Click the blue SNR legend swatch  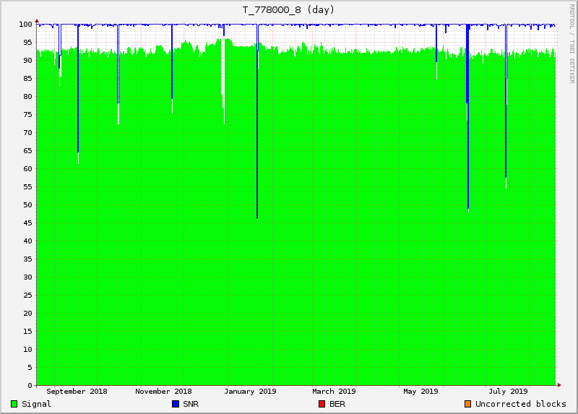point(176,404)
